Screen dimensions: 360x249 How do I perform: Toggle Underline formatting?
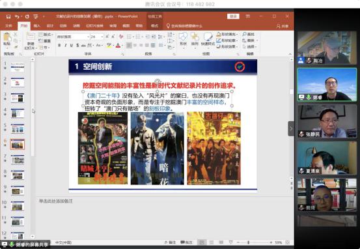coord(72,45)
